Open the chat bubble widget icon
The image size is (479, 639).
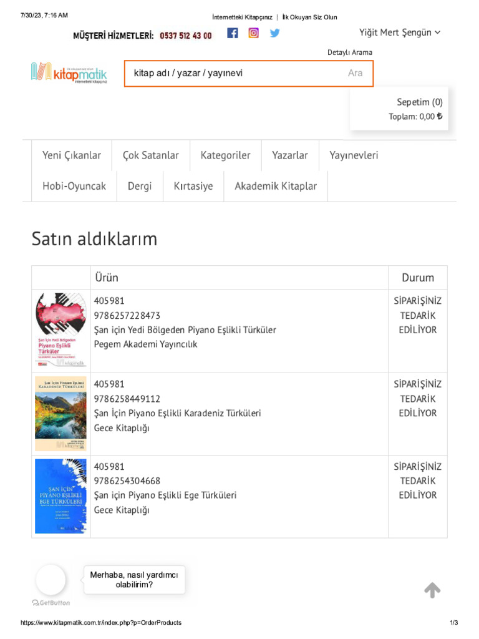coord(51,580)
